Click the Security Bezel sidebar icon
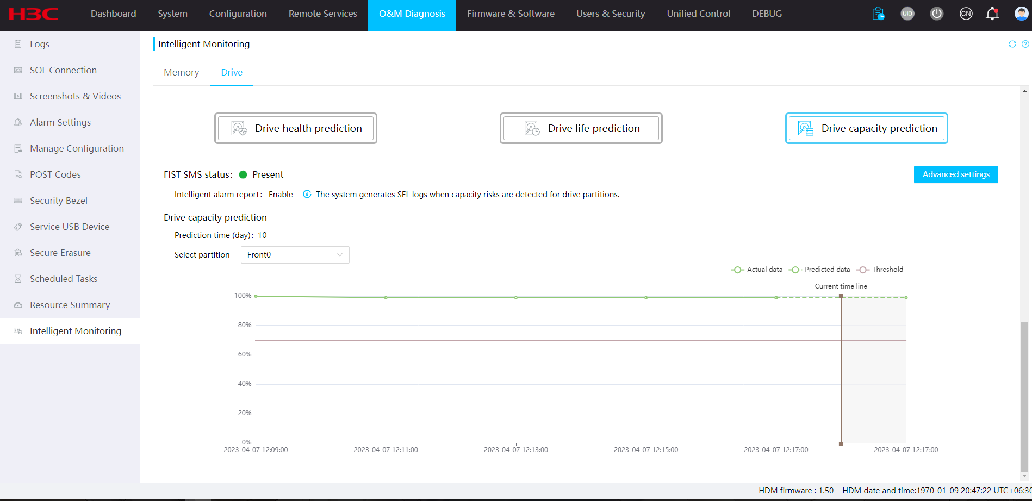The width and height of the screenshot is (1032, 501). tap(18, 201)
